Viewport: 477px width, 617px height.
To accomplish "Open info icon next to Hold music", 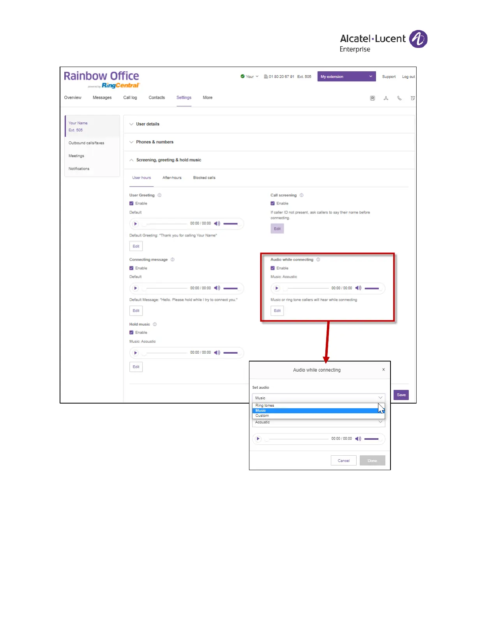I will click(155, 324).
